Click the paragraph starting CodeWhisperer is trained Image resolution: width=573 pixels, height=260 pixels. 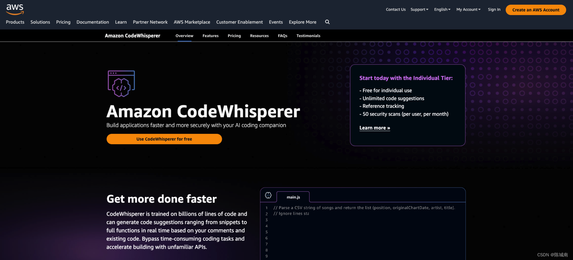coord(177,230)
